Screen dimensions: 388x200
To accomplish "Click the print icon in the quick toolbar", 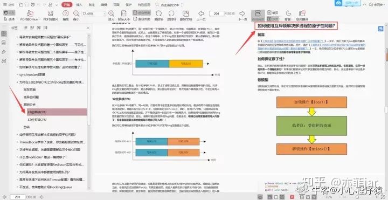I will coord(32,5).
